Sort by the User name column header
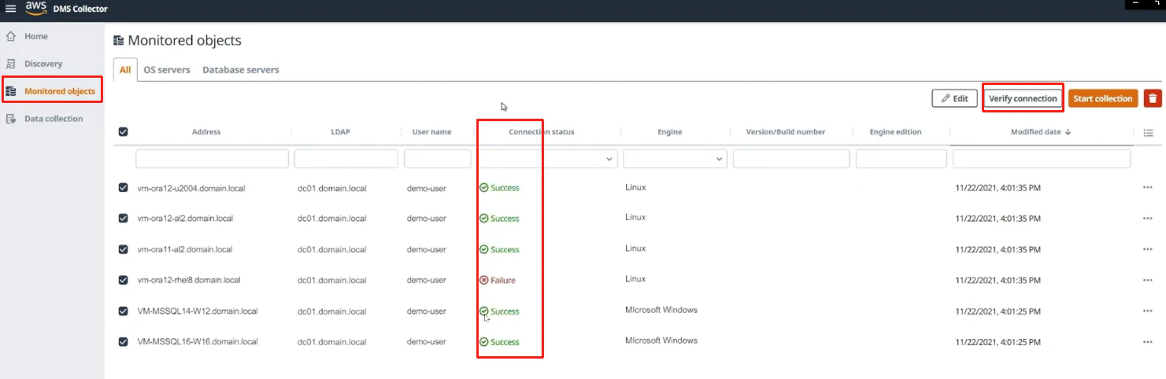The height and width of the screenshot is (379, 1166). 431,132
